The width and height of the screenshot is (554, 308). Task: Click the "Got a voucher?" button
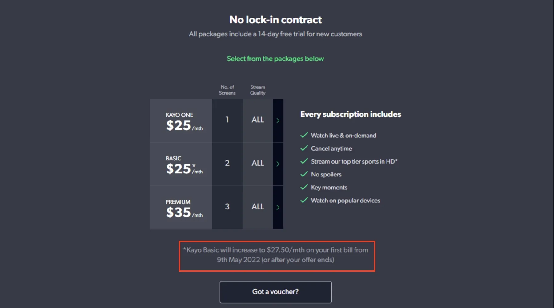point(275,292)
